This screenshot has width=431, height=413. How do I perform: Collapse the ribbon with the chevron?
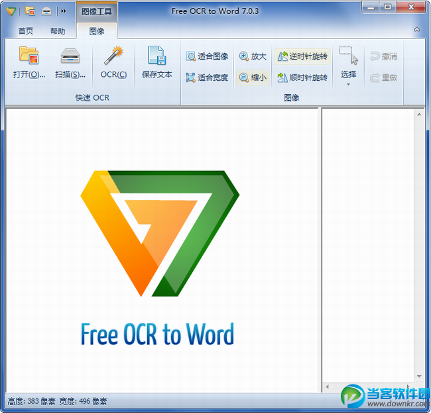[x=416, y=29]
